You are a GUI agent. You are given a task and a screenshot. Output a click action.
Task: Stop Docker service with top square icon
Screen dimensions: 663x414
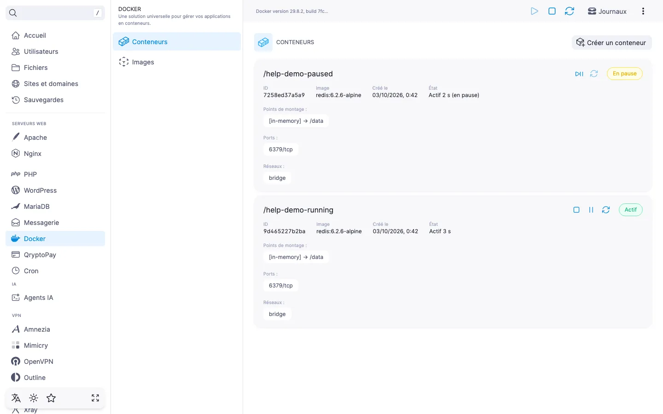552,11
